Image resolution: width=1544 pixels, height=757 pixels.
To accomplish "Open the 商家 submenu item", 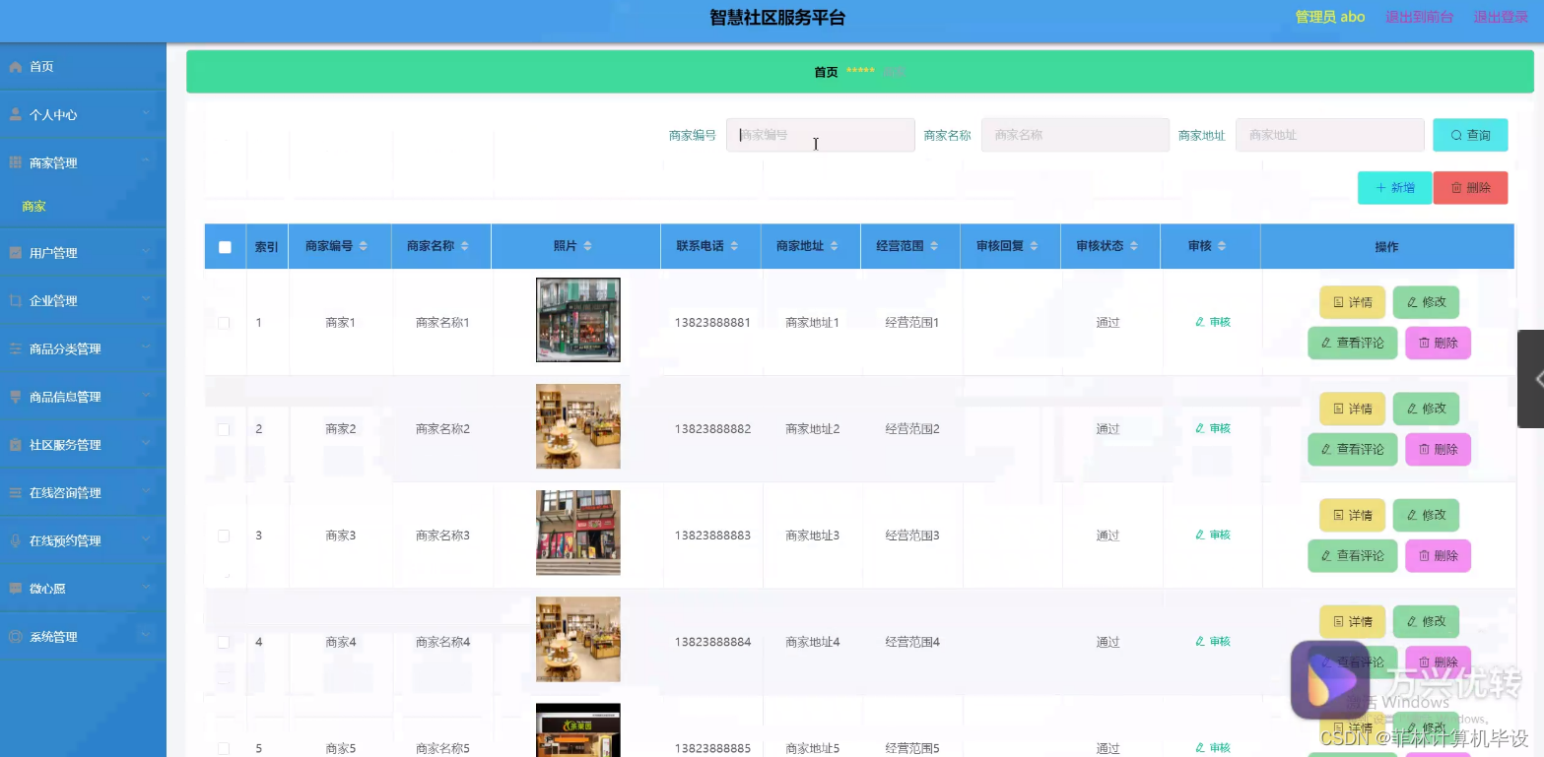I will point(34,207).
